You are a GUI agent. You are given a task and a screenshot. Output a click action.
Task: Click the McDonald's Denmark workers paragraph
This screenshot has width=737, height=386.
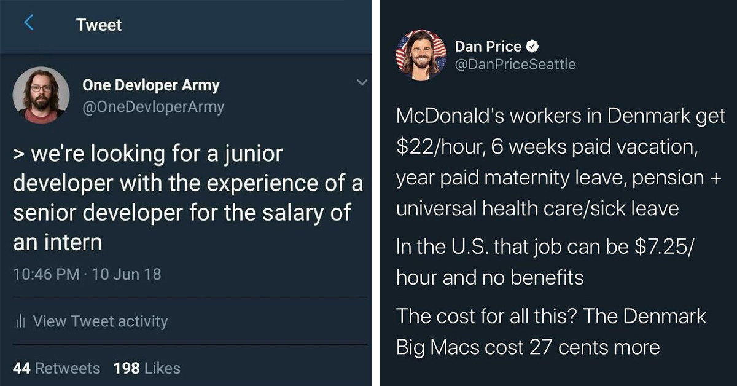(560, 162)
